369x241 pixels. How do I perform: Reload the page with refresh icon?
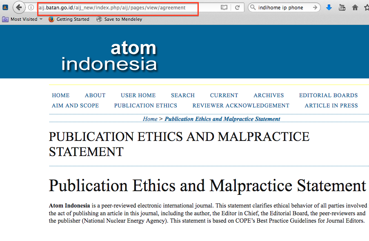pyautogui.click(x=237, y=7)
